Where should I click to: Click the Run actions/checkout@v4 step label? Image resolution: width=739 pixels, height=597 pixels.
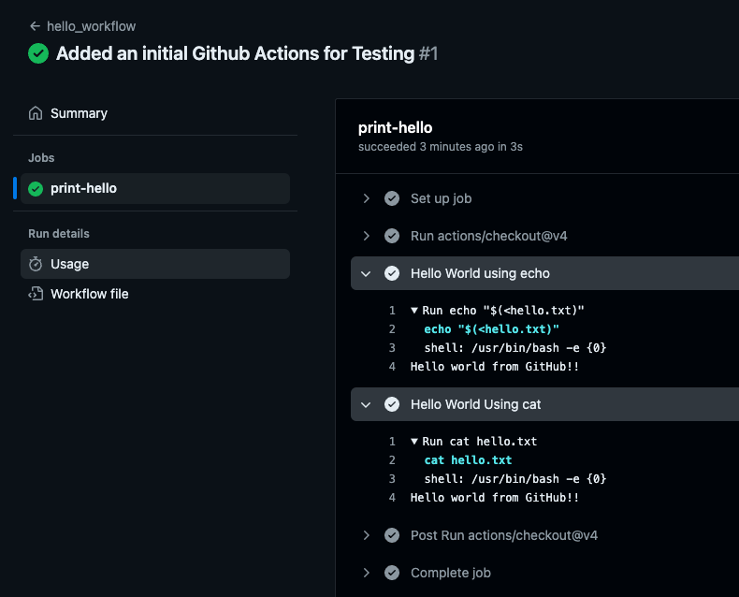[x=488, y=236]
